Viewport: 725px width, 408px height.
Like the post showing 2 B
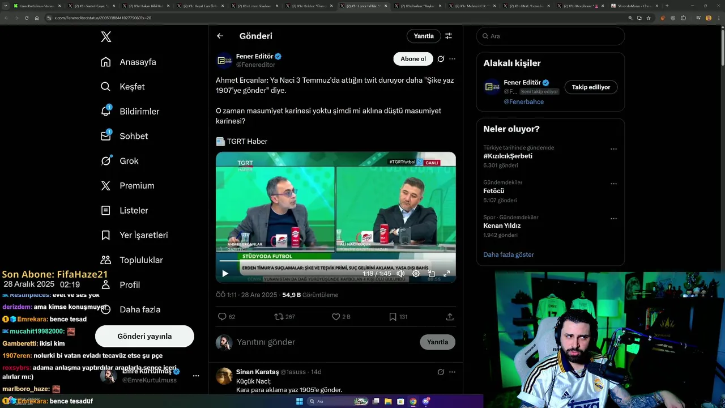pyautogui.click(x=341, y=317)
